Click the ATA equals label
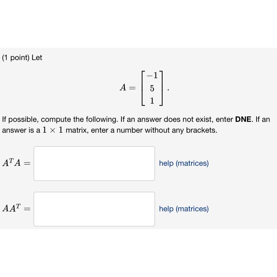The image size is (277, 277). [16, 163]
